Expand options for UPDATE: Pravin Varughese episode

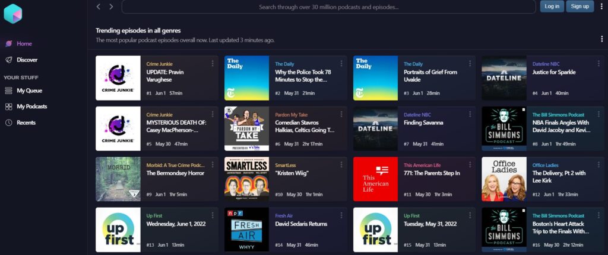(213, 64)
